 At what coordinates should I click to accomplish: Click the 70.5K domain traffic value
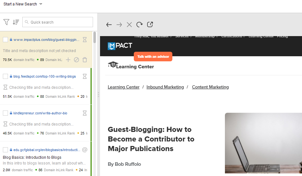pos(7,60)
